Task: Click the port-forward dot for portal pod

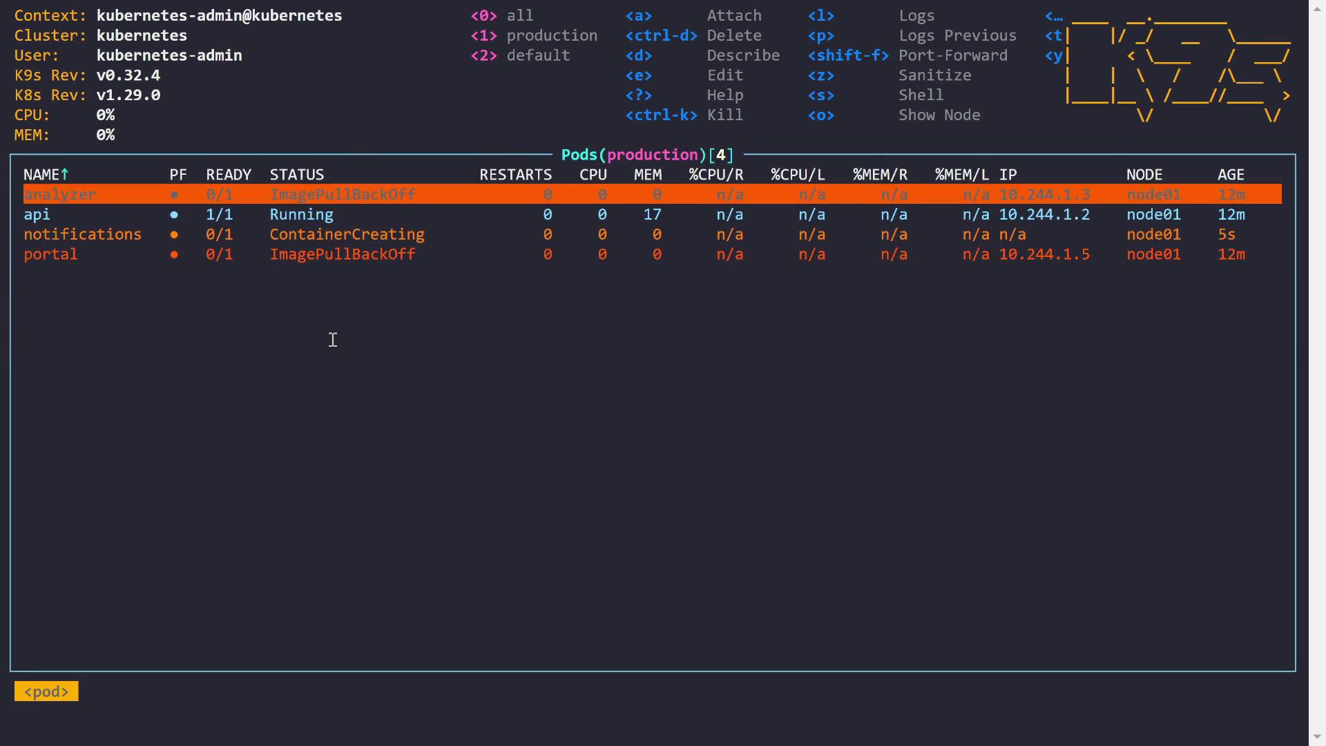Action: point(174,255)
